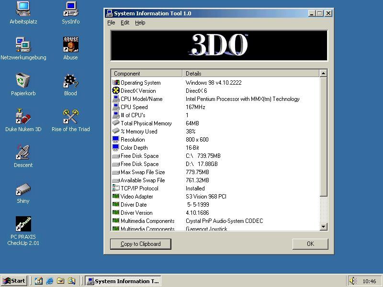Click the Total Physical Memory chip icon
Image resolution: width=383 pixels, height=287 pixels.
116,123
